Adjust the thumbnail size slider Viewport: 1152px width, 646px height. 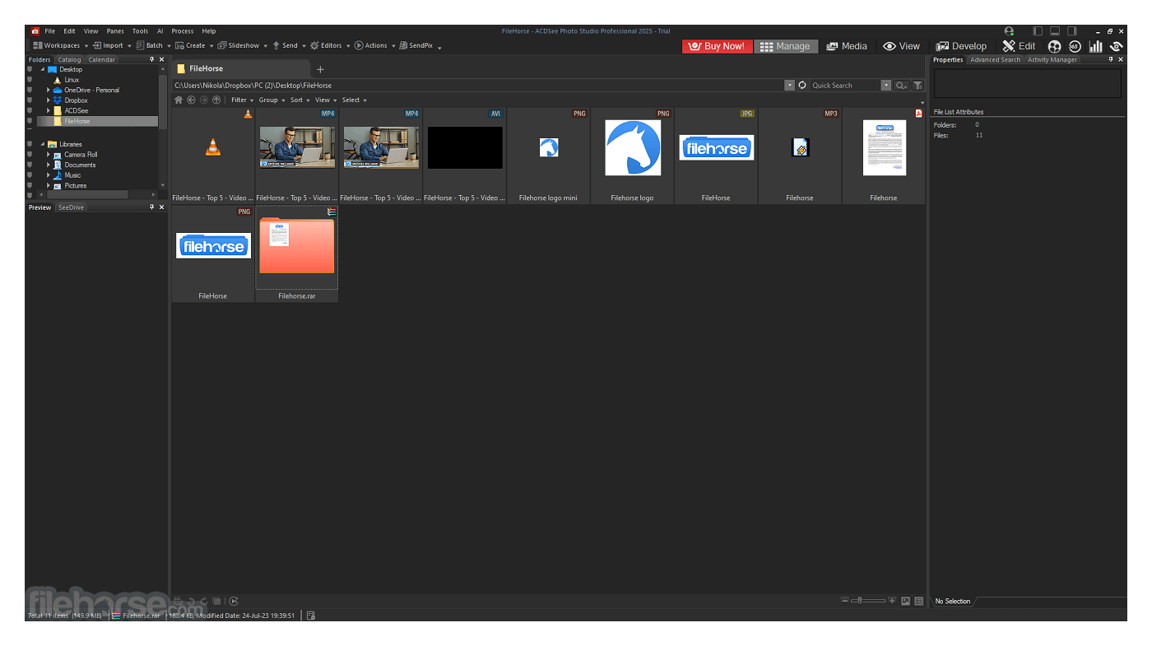coord(868,601)
